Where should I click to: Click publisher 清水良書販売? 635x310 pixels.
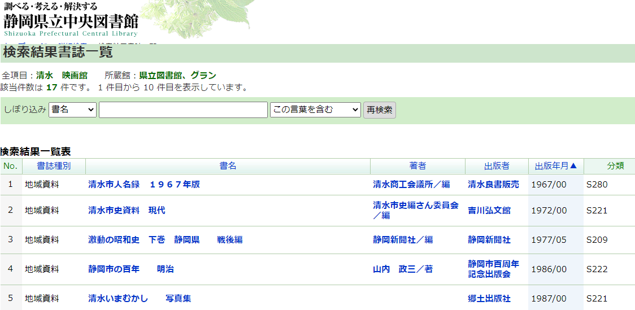pyautogui.click(x=493, y=185)
